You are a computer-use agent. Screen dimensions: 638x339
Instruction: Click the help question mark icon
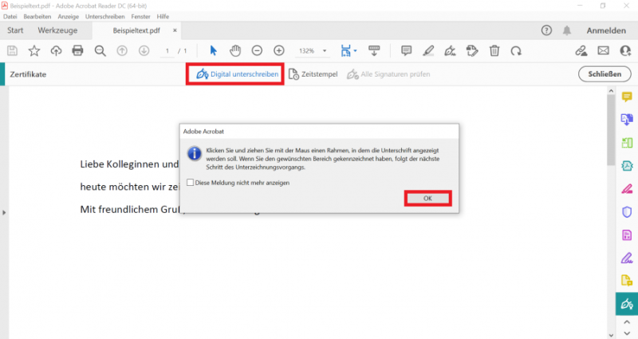point(546,30)
